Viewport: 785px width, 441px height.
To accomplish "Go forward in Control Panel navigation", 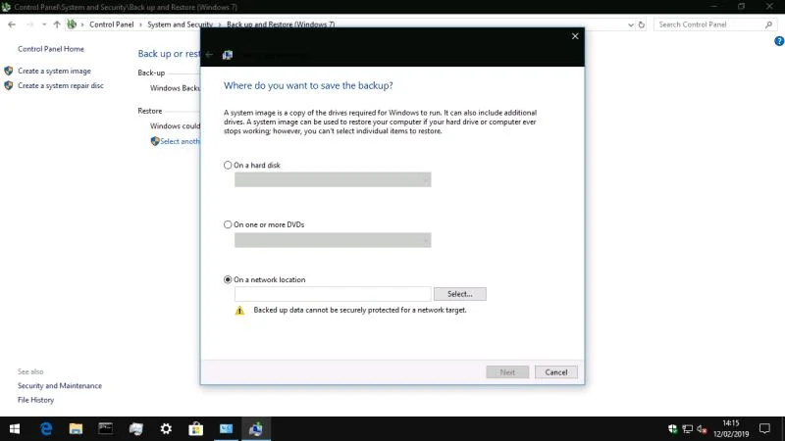I will [x=29, y=24].
